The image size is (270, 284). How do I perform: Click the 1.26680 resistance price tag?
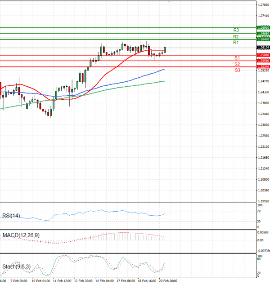(x=263, y=34)
